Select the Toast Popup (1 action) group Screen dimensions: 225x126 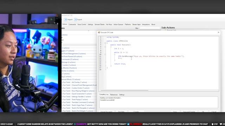(x=75, y=99)
